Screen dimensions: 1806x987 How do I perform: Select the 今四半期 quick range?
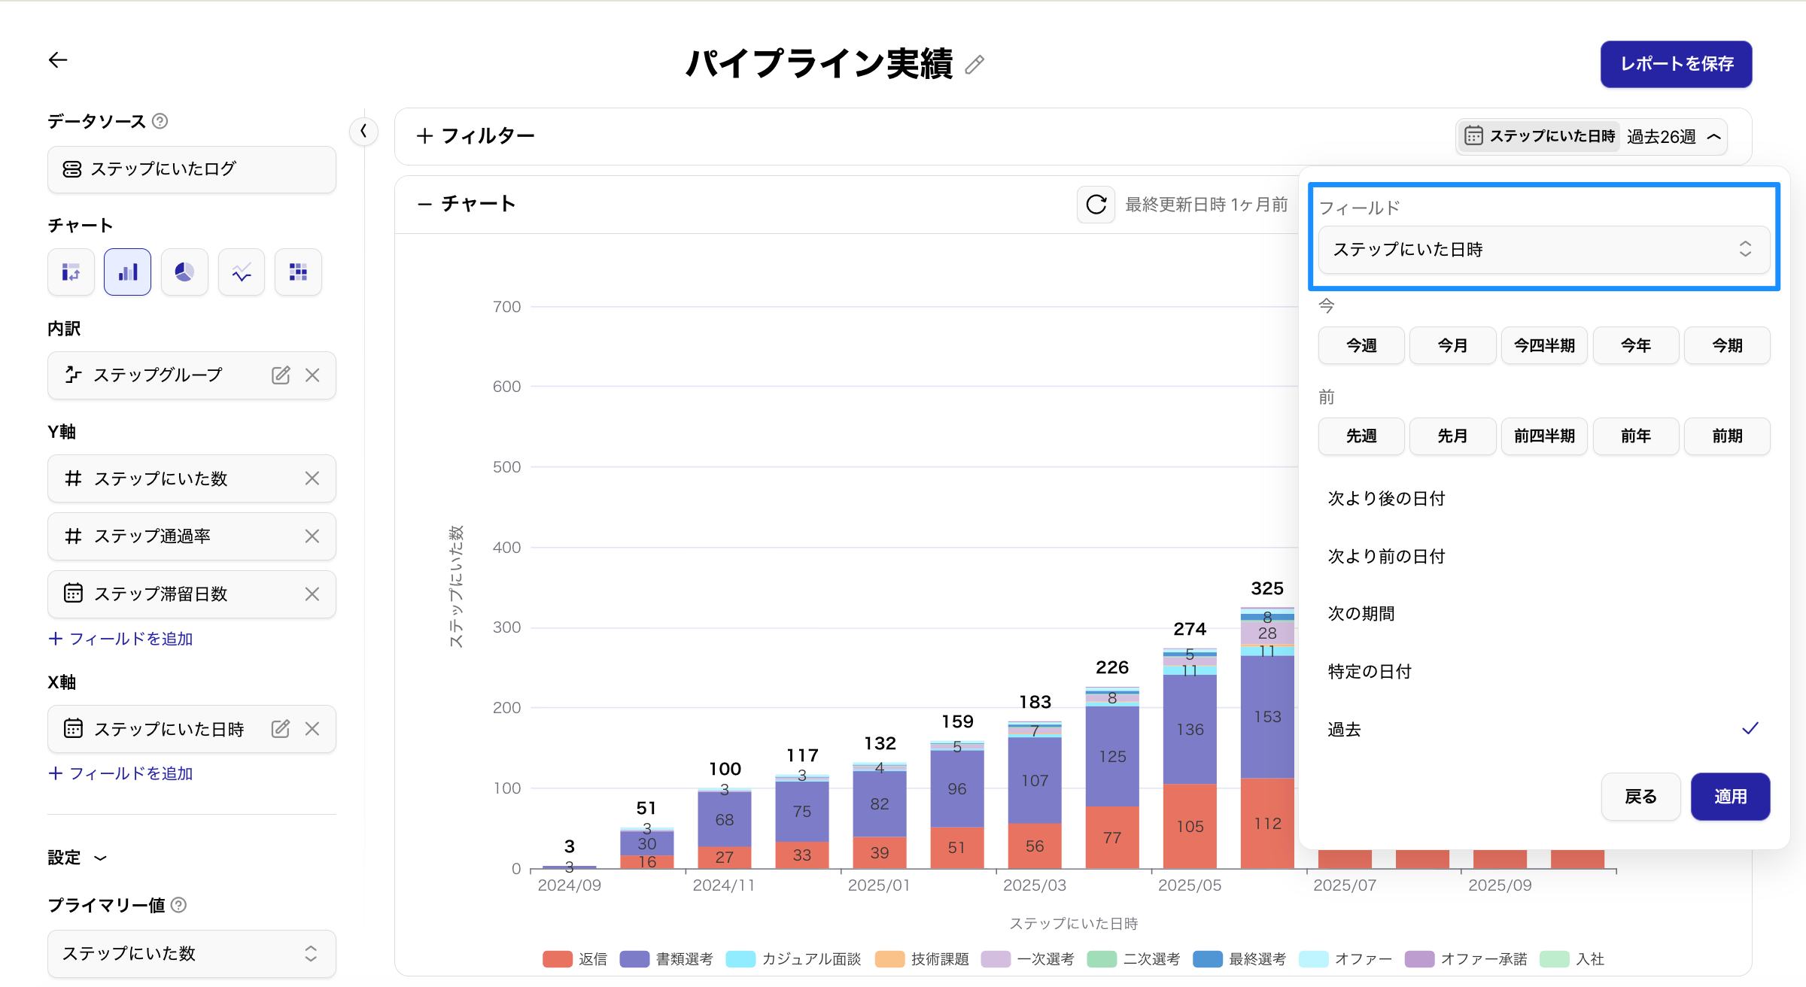pos(1544,345)
